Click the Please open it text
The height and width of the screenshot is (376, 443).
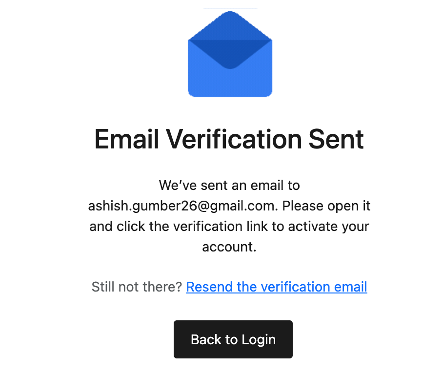(326, 206)
